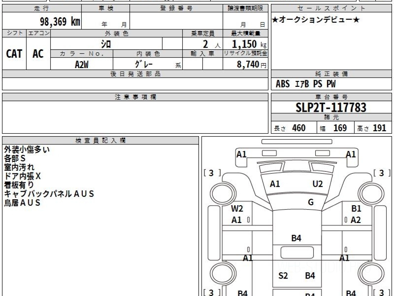Click the 譲渡書類期限 header
The width and height of the screenshot is (394, 296).
245,9
